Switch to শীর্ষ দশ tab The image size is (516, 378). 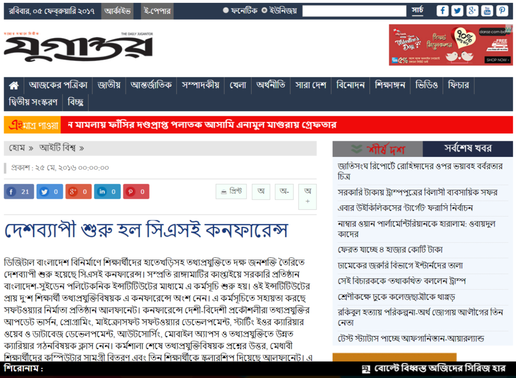377,149
